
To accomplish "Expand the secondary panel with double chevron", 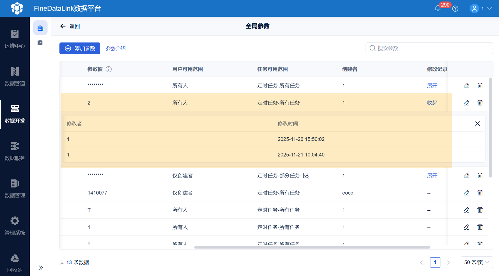I will click(41, 268).
